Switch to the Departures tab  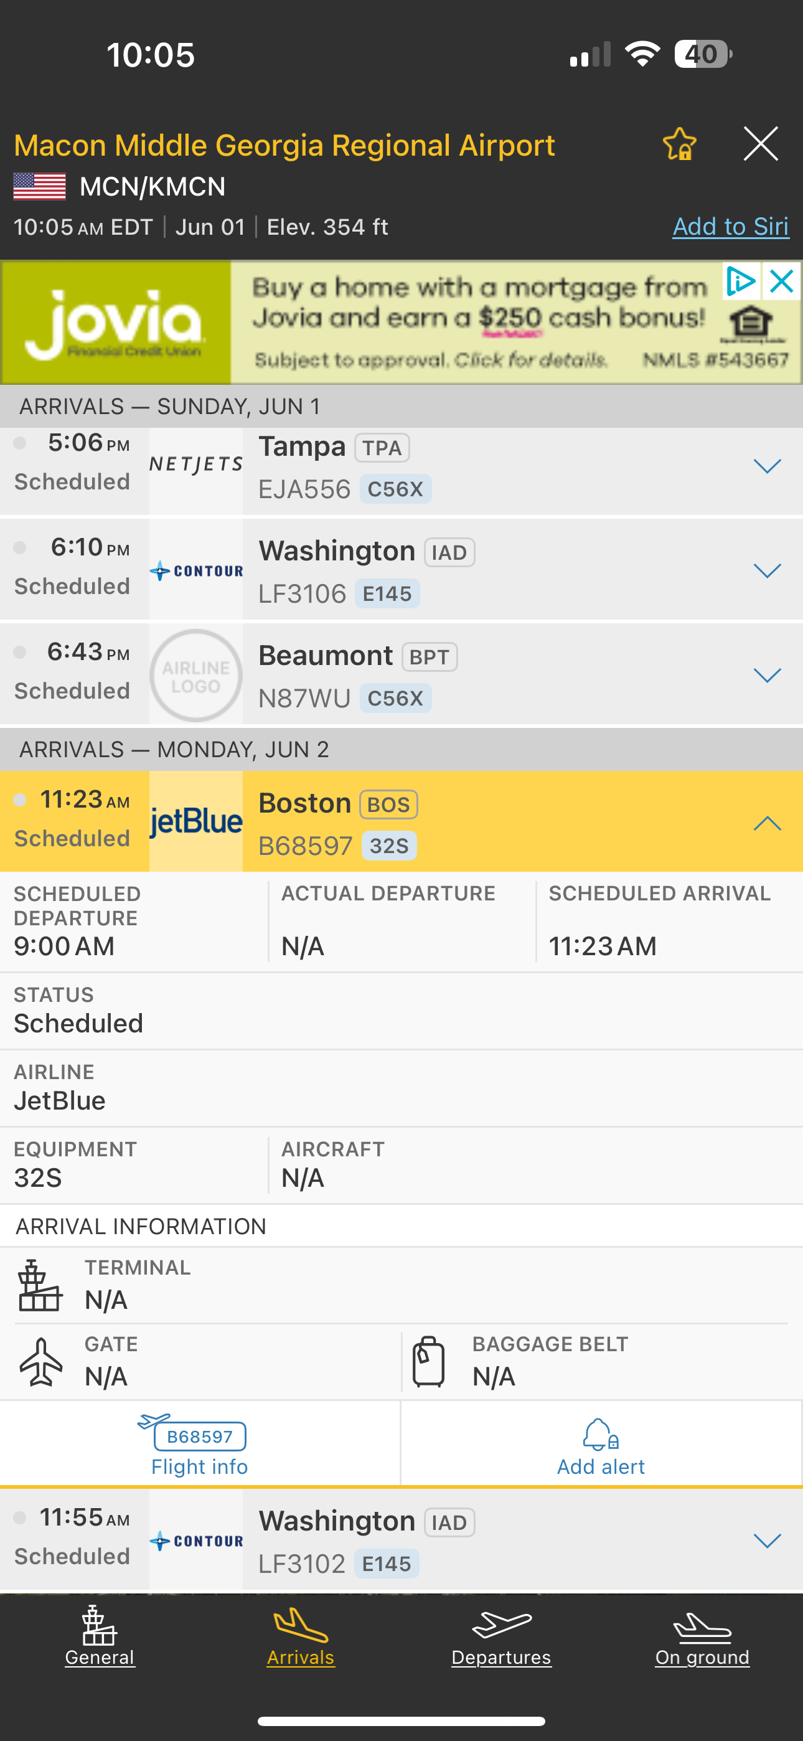tap(501, 1636)
